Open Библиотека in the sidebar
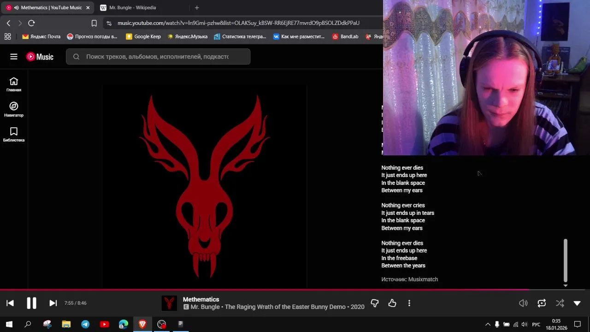The height and width of the screenshot is (332, 590). point(14,135)
